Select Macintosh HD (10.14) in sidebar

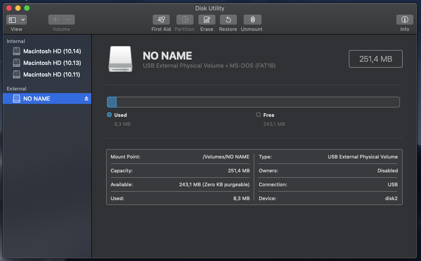pyautogui.click(x=47, y=51)
